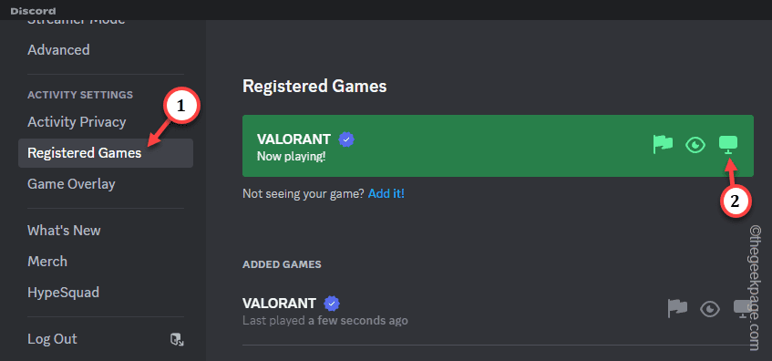Toggle eye icon for added VALORANT game
This screenshot has width=772, height=361.
coord(710,309)
